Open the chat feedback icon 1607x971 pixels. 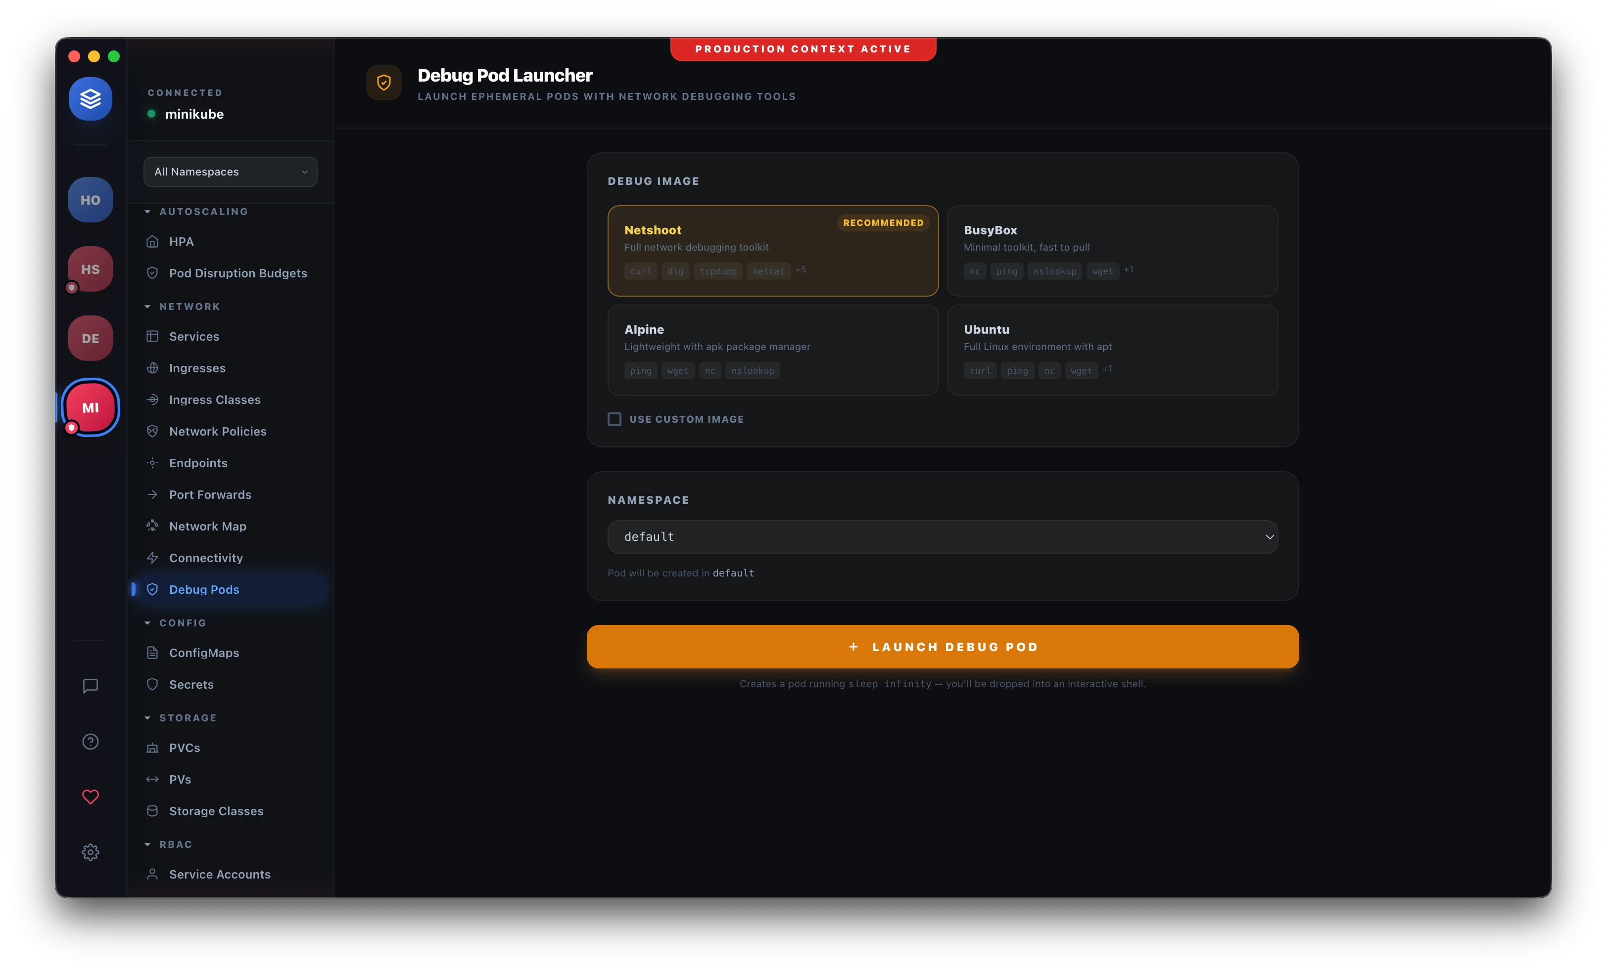(x=90, y=686)
